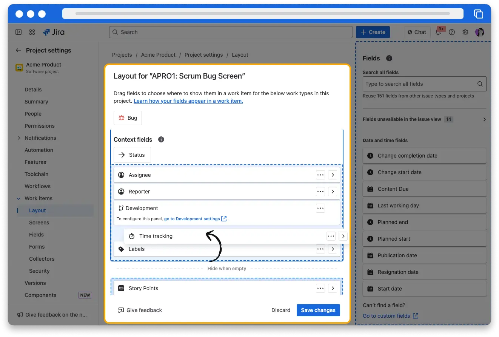This screenshot has width=499, height=337.
Task: Open the user profile avatar
Action: (x=479, y=32)
